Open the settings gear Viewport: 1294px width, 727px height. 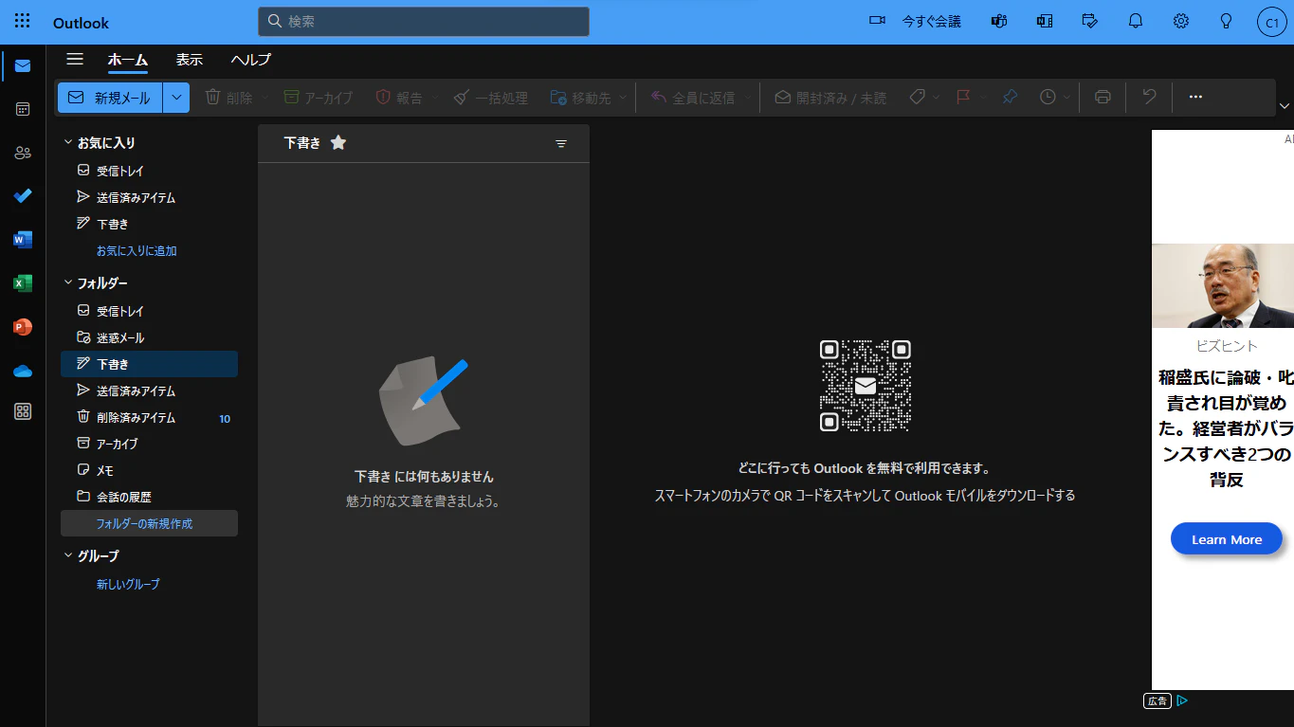click(1181, 21)
